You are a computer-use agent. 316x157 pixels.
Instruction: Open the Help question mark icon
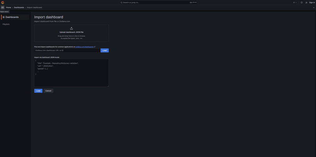click(x=301, y=3)
